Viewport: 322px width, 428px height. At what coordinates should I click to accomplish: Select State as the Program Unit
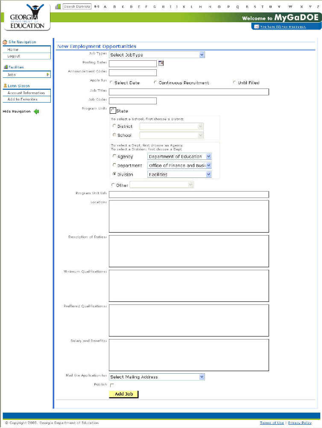coord(113,111)
